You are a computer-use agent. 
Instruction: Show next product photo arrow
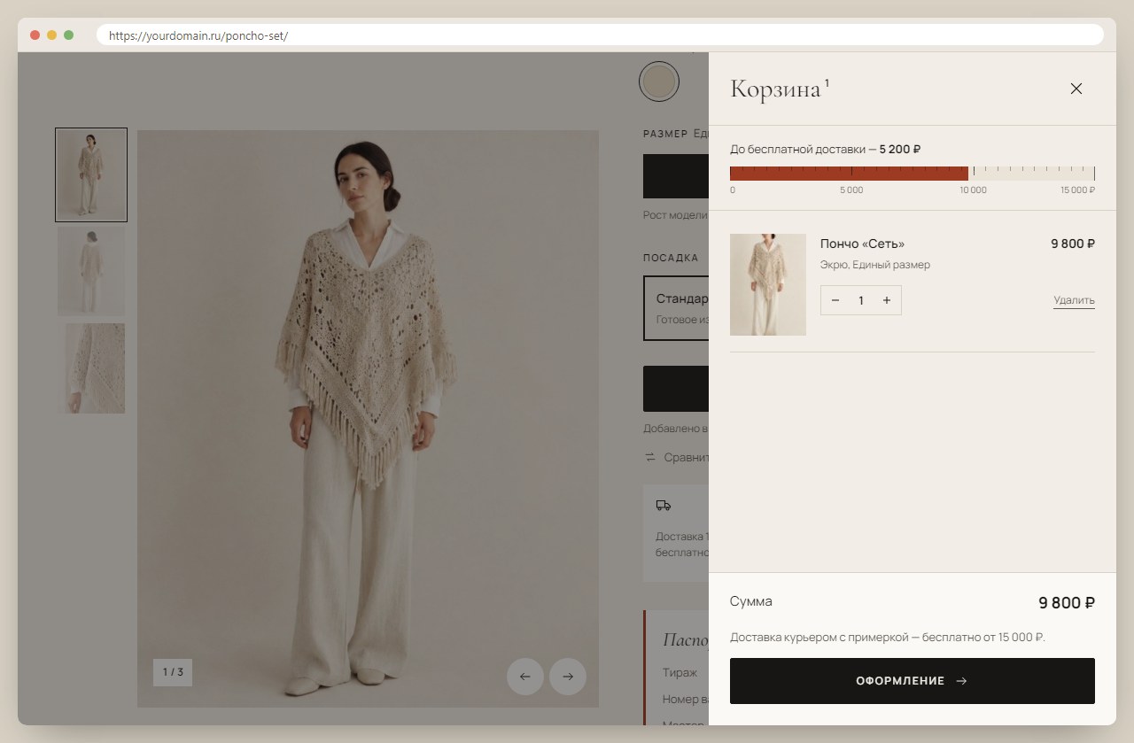coord(568,677)
